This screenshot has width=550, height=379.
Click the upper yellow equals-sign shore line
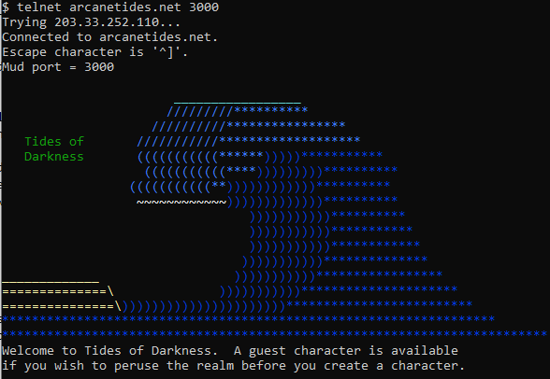click(58, 291)
